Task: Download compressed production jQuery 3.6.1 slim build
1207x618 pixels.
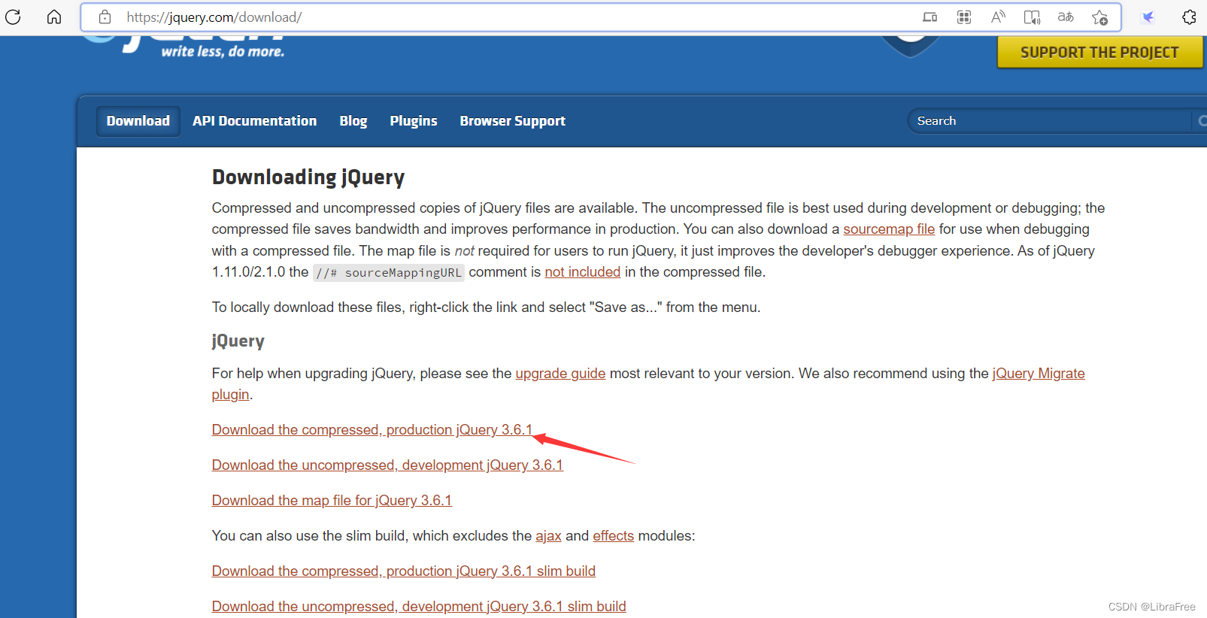Action: [x=404, y=571]
